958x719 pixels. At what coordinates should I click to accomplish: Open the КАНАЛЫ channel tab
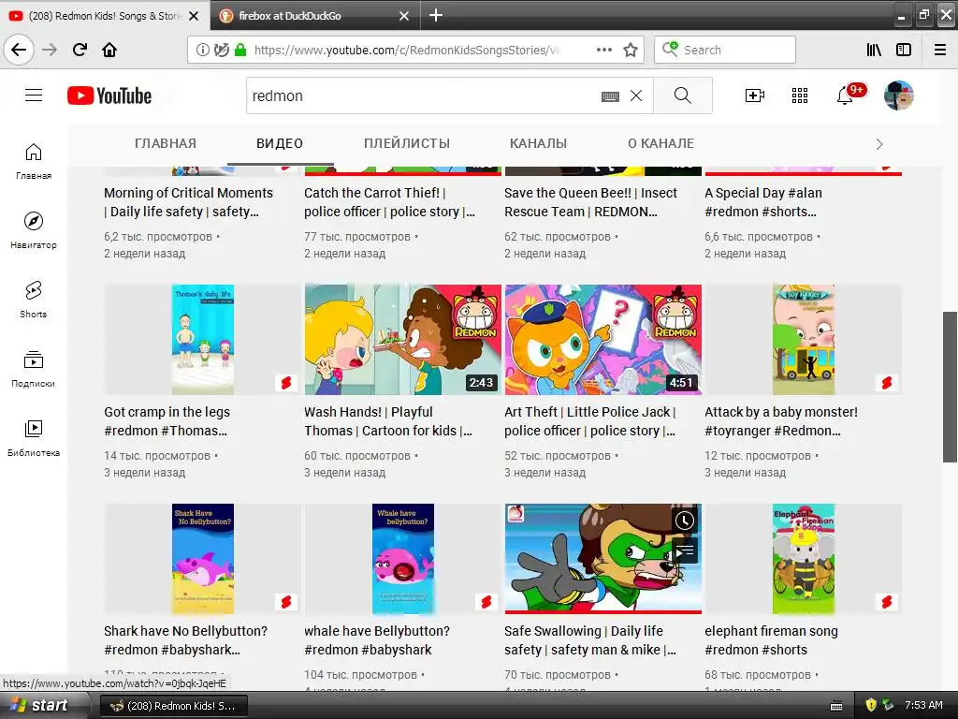click(538, 143)
